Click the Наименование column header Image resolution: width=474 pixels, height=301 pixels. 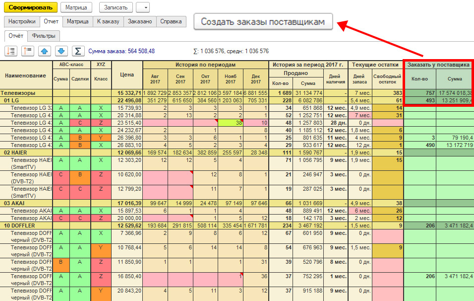[26, 75]
